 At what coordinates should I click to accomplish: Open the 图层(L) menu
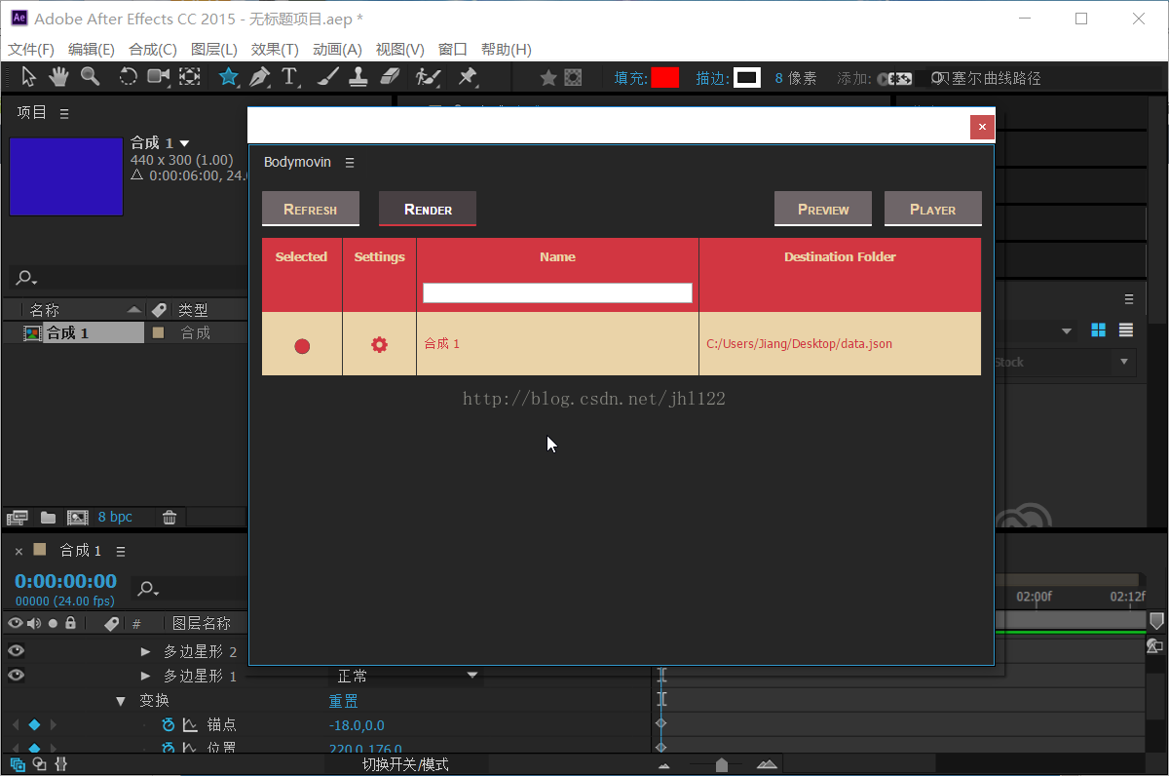coord(214,49)
